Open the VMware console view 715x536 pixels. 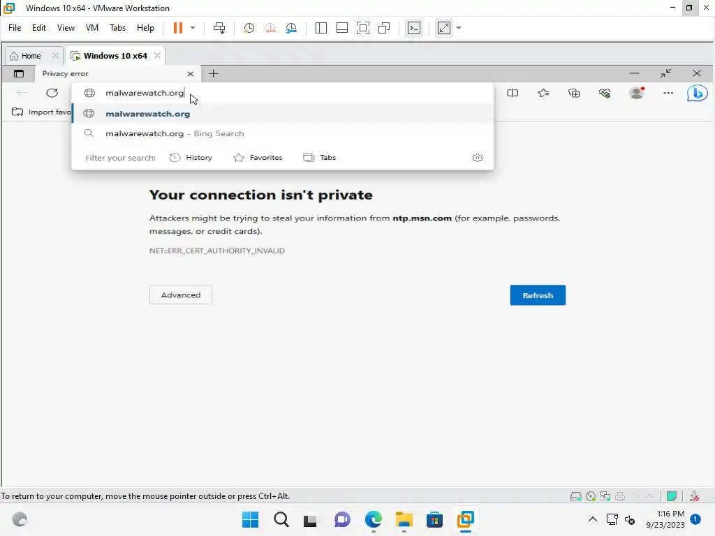pos(414,28)
